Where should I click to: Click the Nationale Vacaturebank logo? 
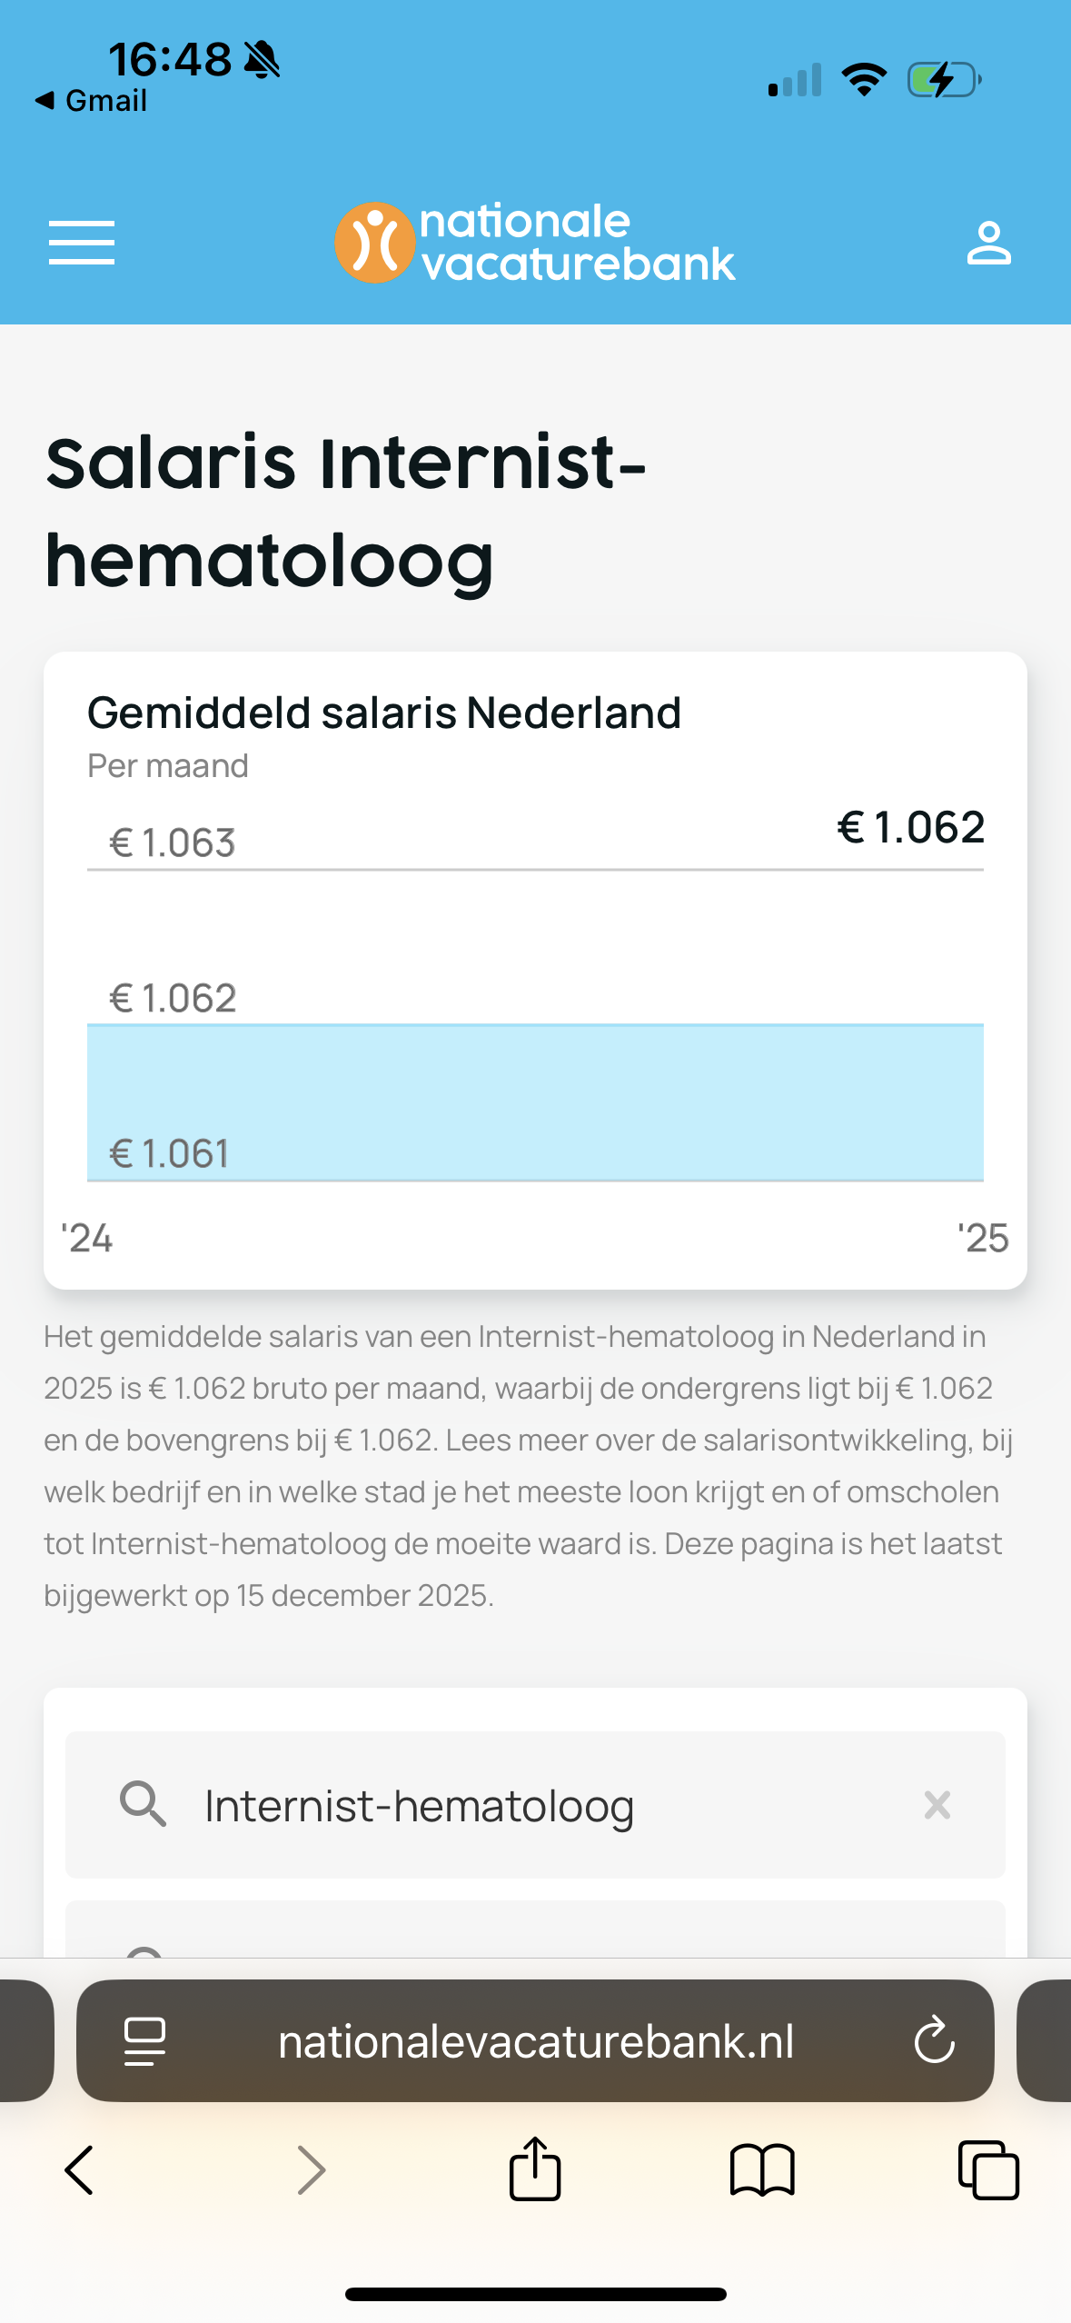534,243
